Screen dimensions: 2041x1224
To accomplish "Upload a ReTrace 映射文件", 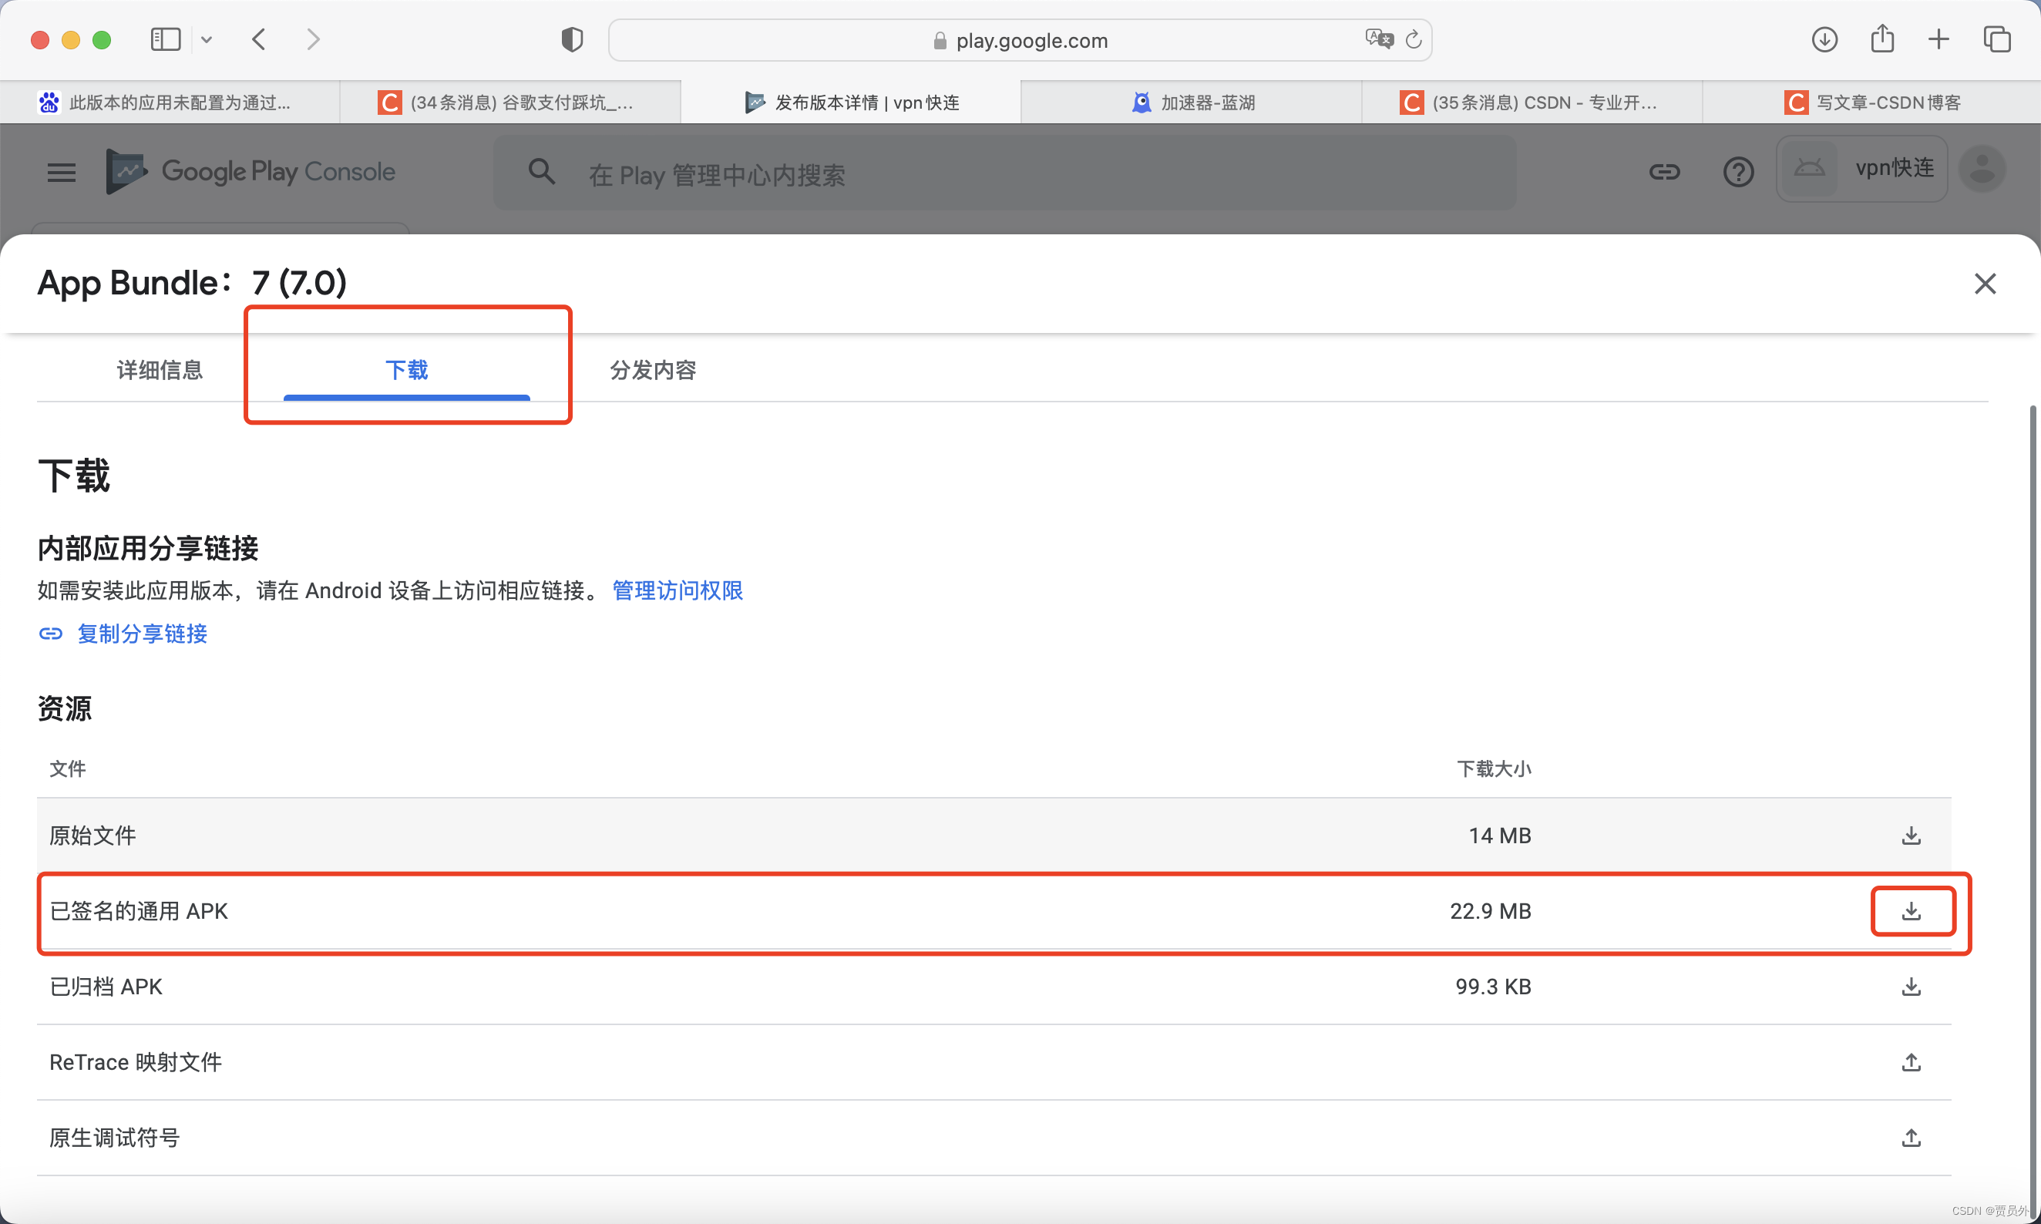I will tap(1911, 1062).
